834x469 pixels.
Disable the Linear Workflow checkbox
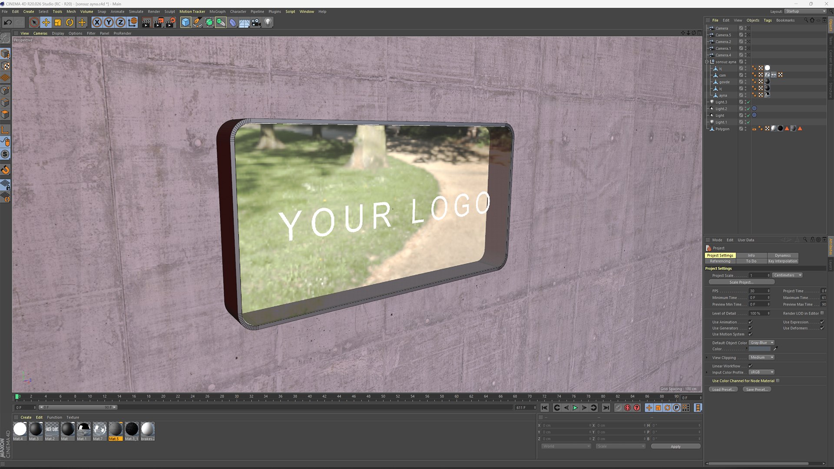click(750, 366)
